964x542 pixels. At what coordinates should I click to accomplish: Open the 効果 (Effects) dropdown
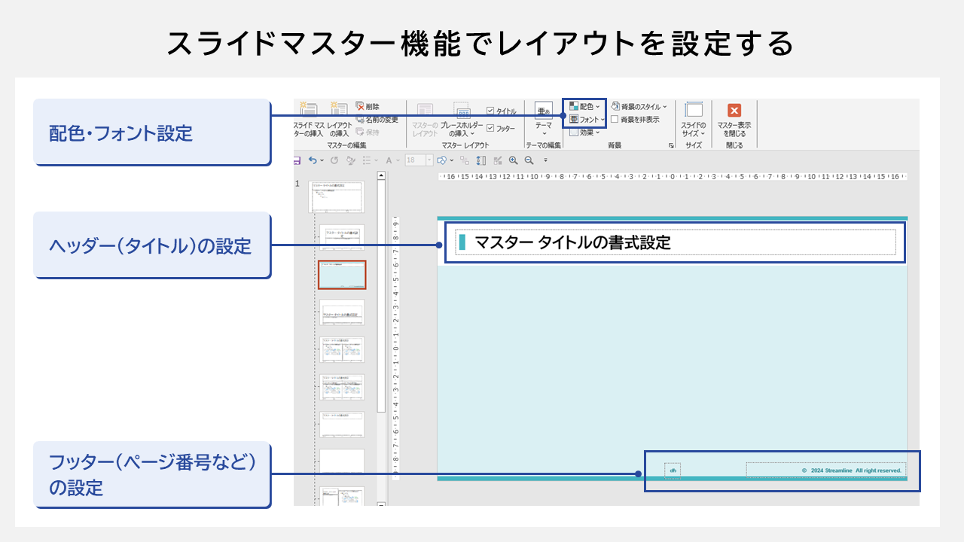(x=584, y=132)
